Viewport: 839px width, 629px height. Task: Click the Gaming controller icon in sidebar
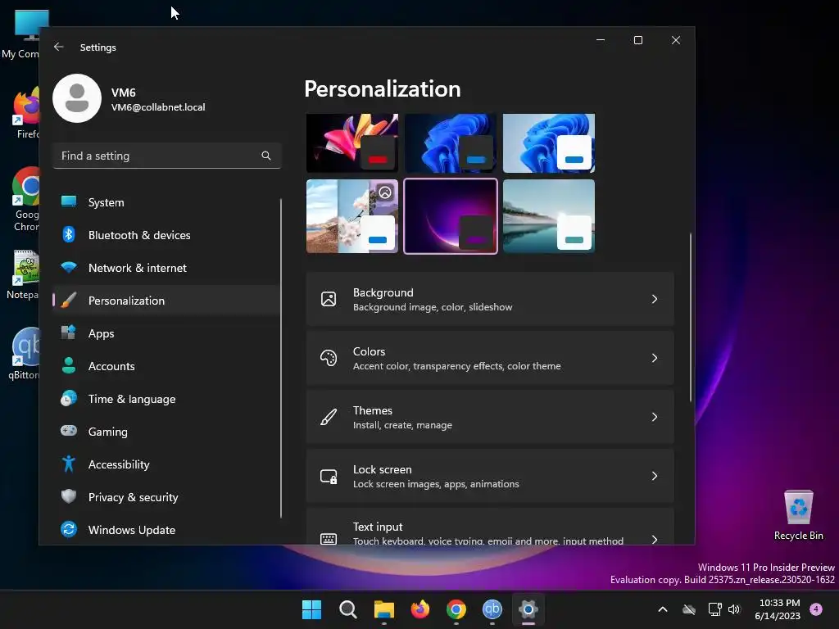click(69, 431)
